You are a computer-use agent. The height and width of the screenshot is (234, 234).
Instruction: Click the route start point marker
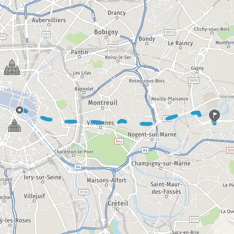[x=19, y=110]
